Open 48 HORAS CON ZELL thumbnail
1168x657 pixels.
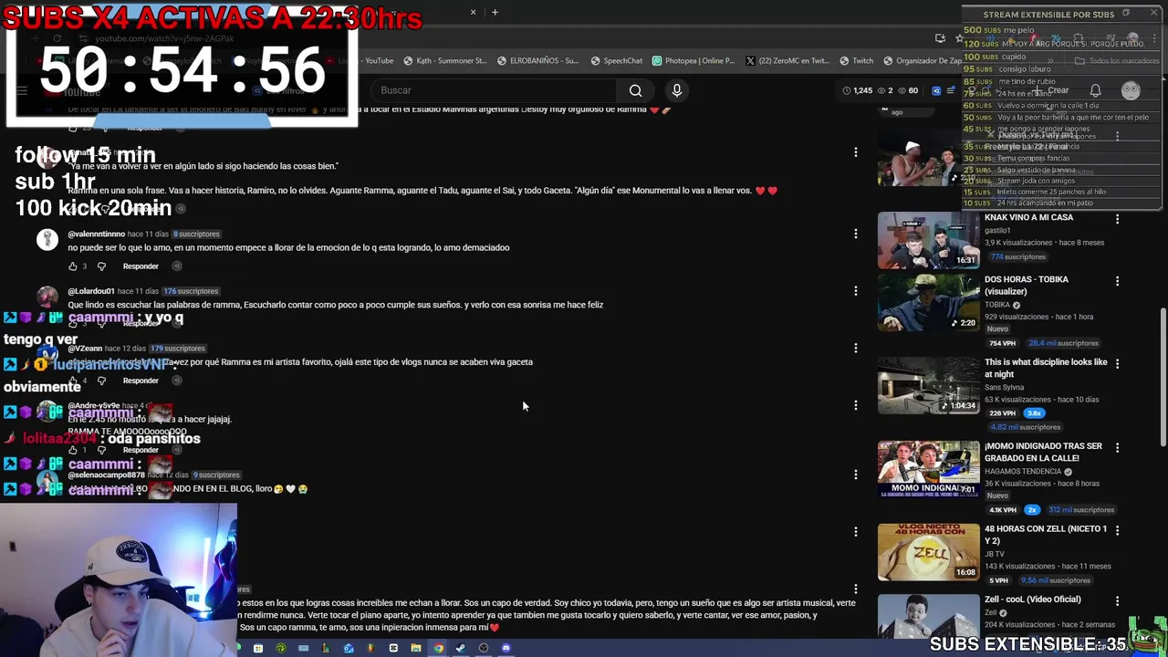tap(928, 552)
